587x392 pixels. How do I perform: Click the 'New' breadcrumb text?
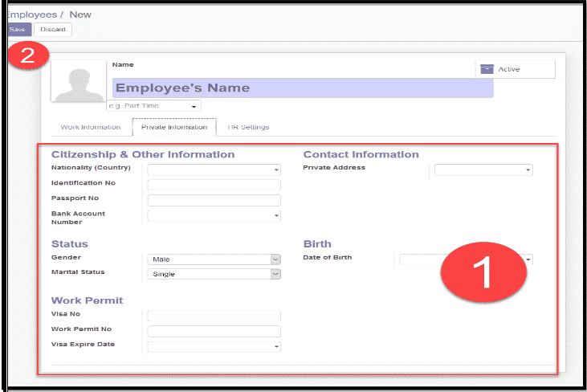click(80, 14)
